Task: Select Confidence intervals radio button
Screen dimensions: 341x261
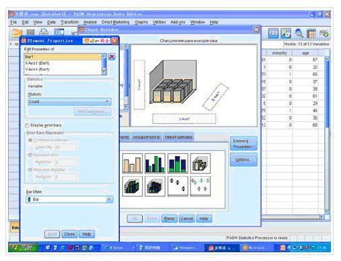Action: (x=30, y=140)
